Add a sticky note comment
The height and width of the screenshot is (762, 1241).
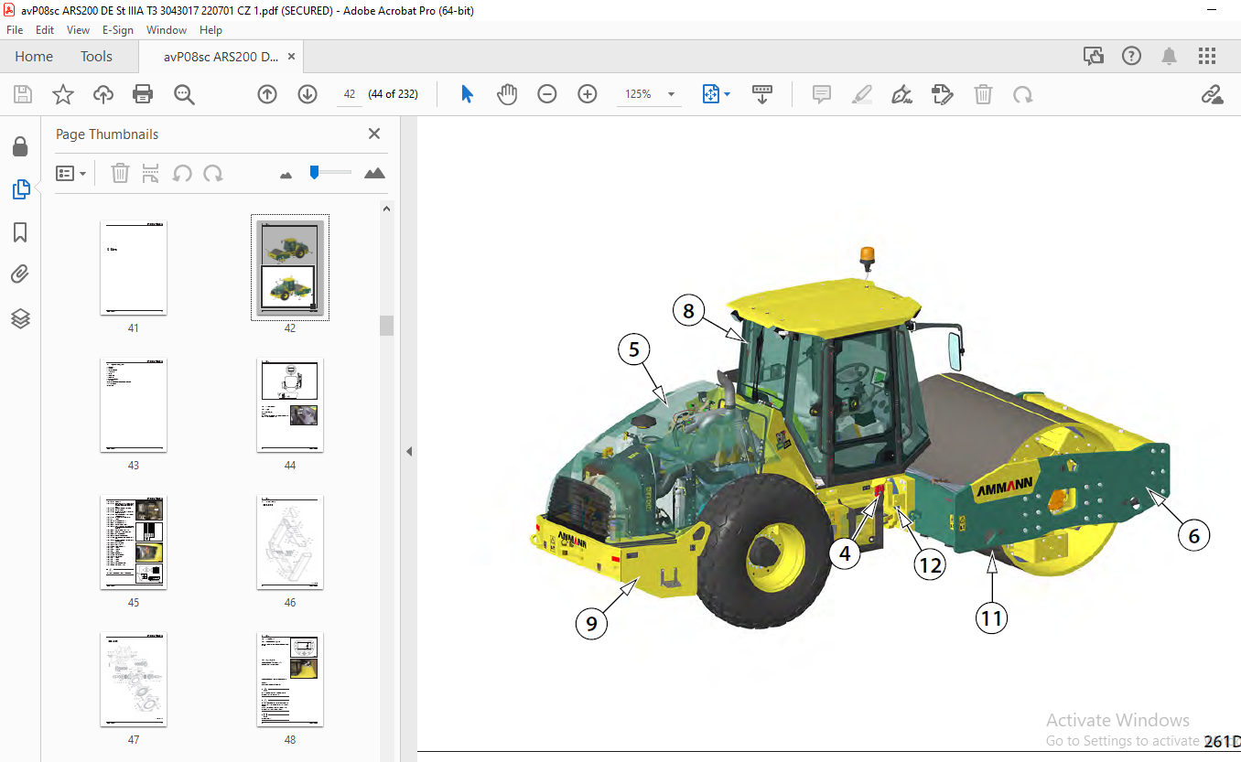[822, 94]
